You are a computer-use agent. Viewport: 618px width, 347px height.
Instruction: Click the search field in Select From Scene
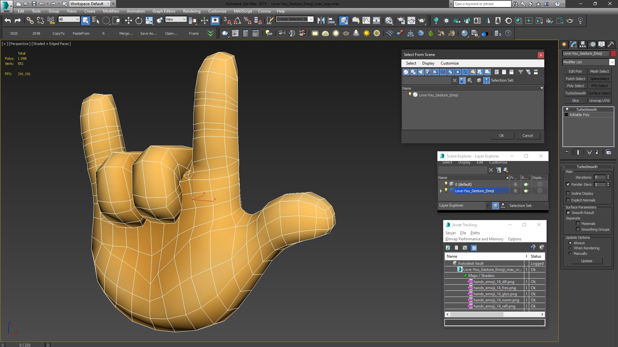426,80
